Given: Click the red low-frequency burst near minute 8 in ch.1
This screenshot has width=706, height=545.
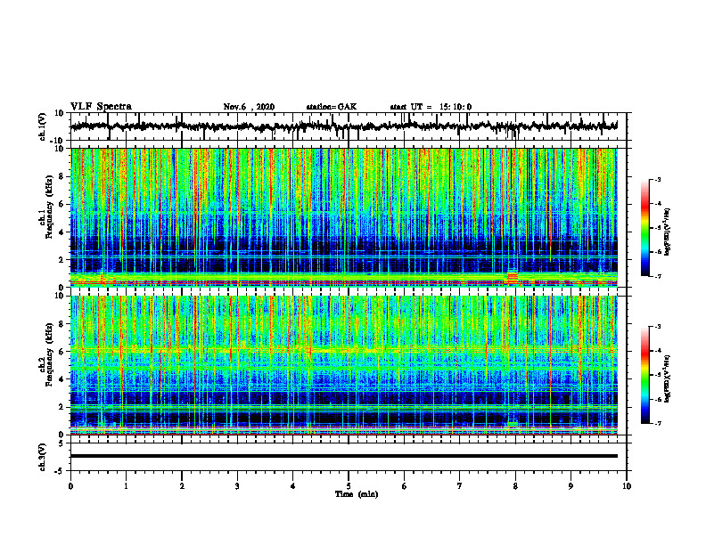Looking at the screenshot, I should pos(513,278).
